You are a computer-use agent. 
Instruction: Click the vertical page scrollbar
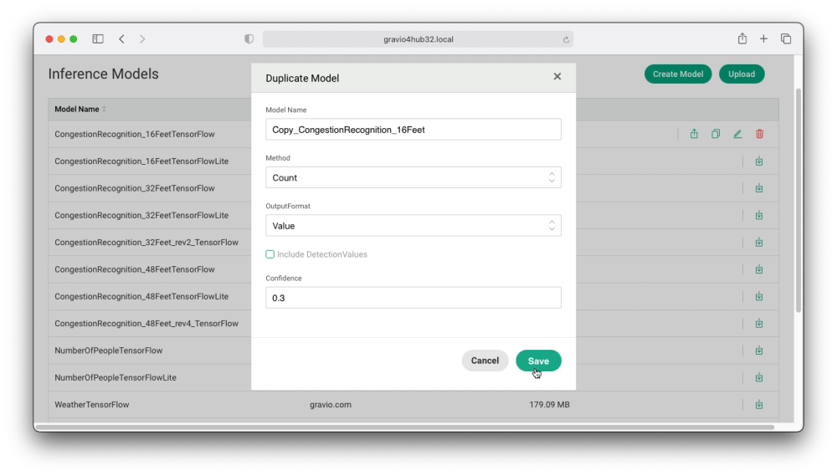pyautogui.click(x=798, y=200)
